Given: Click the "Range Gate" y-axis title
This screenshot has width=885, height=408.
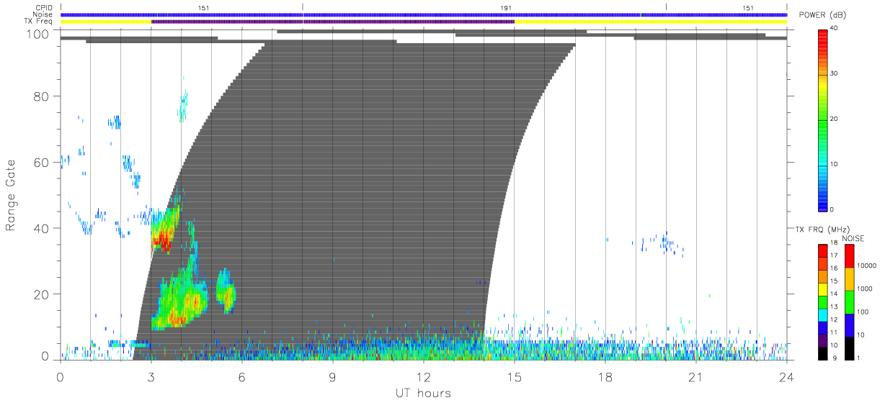Looking at the screenshot, I should pyautogui.click(x=11, y=195).
